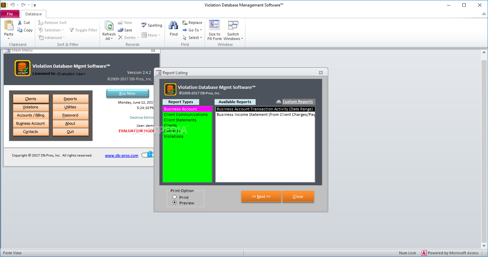This screenshot has width=488, height=257.
Task: Click the Password button in Main Menu
Action: (x=70, y=115)
